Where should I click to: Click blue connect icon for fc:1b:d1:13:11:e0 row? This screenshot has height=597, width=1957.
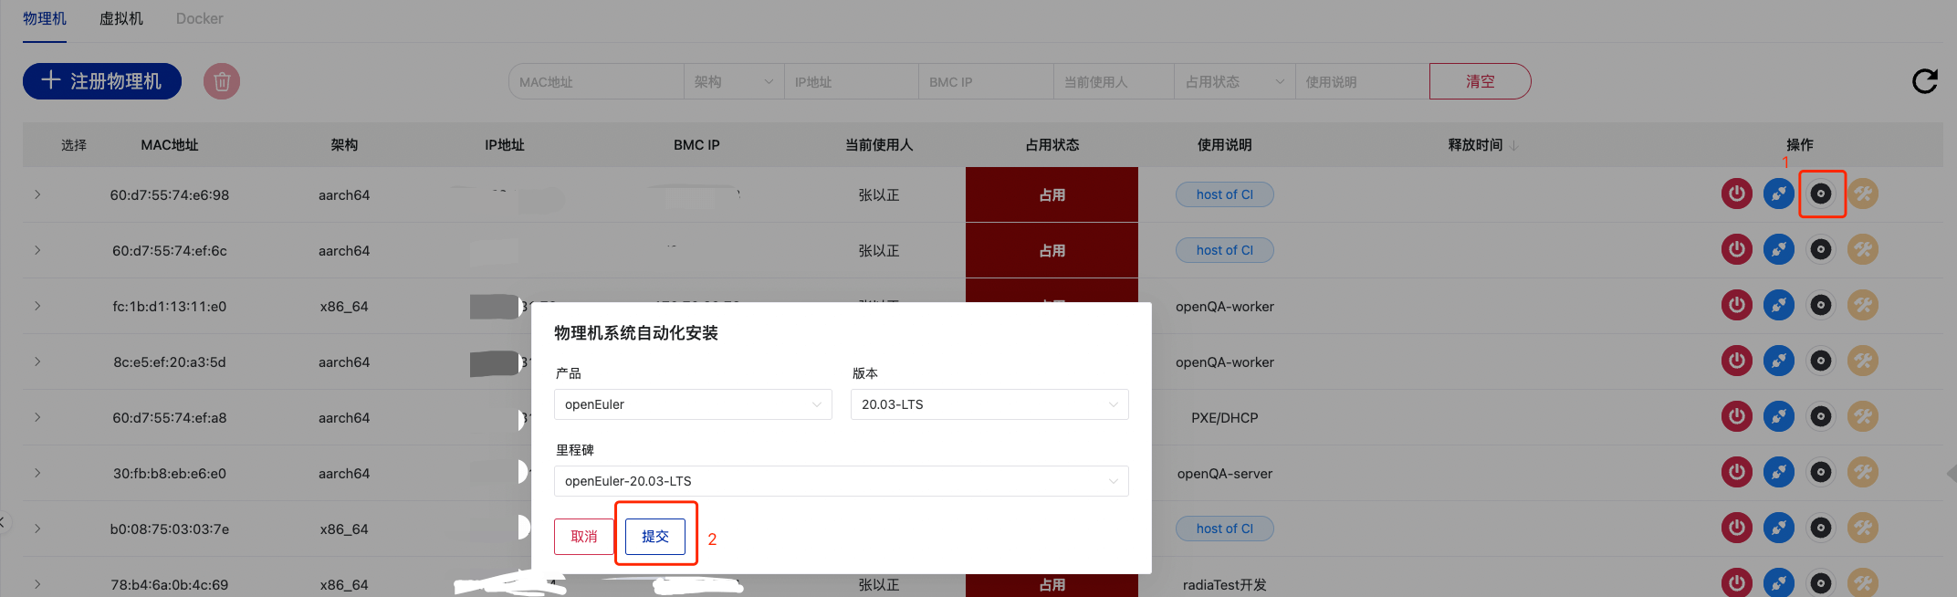point(1778,306)
